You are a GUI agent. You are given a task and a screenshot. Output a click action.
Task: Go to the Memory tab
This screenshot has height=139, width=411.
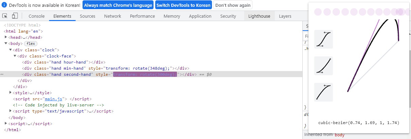pos(172,16)
